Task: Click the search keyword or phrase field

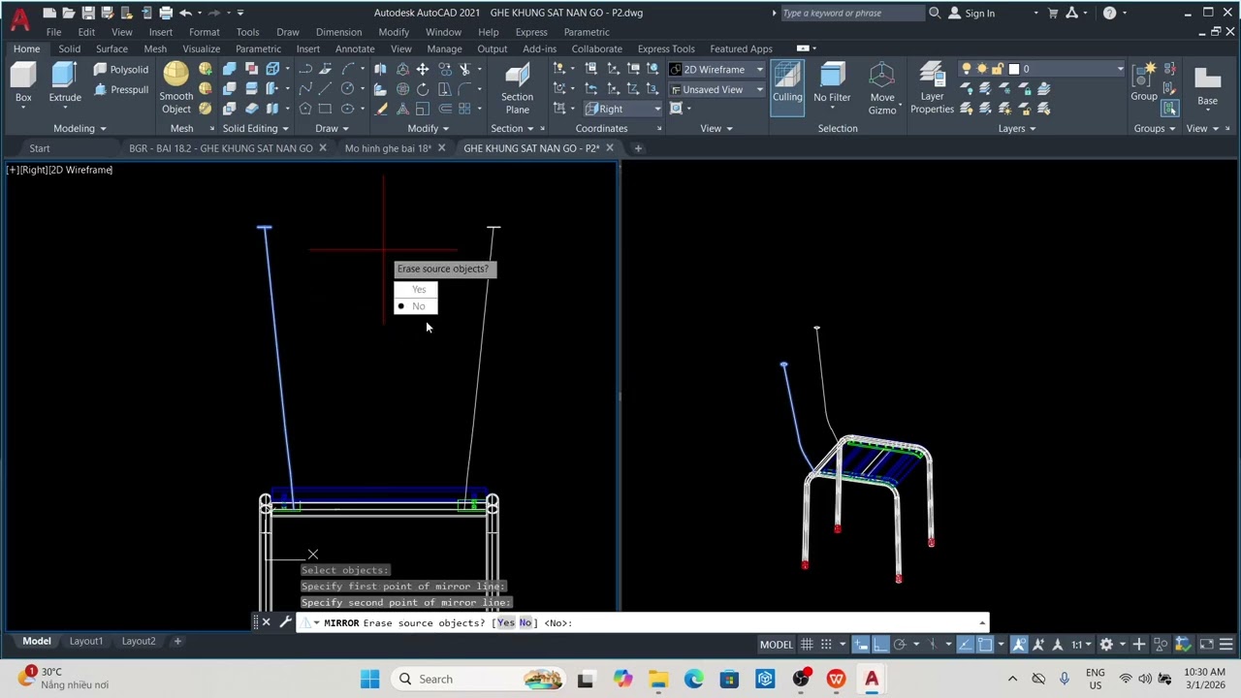Action: (x=851, y=13)
